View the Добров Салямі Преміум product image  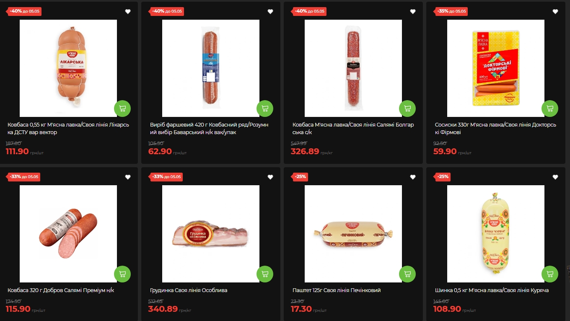68,234
